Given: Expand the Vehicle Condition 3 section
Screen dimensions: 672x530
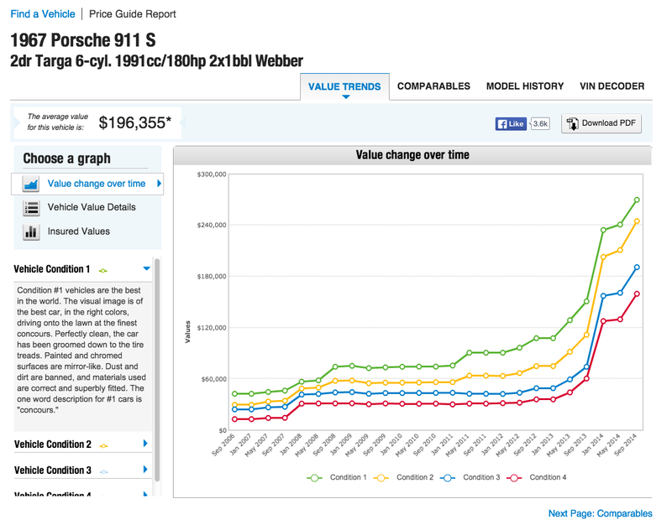Looking at the screenshot, I should click(145, 470).
